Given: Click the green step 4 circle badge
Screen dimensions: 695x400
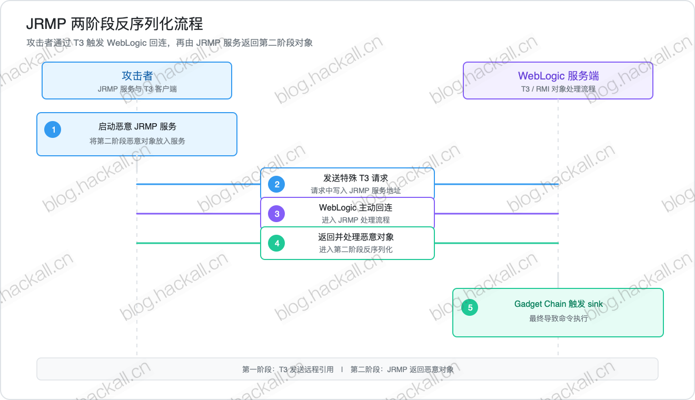Looking at the screenshot, I should point(276,243).
